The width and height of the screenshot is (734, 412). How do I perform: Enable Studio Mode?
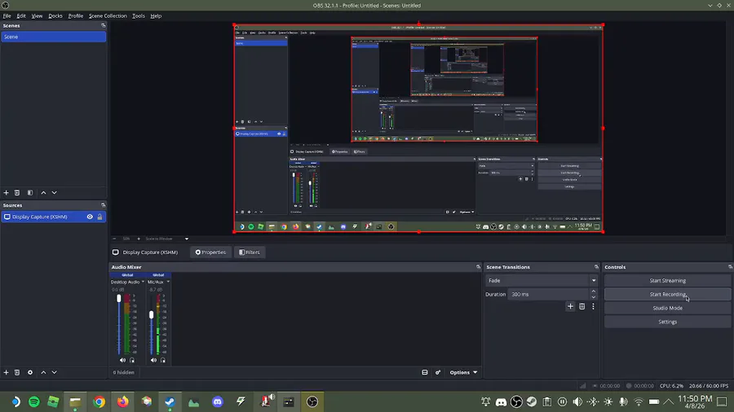[x=667, y=308]
